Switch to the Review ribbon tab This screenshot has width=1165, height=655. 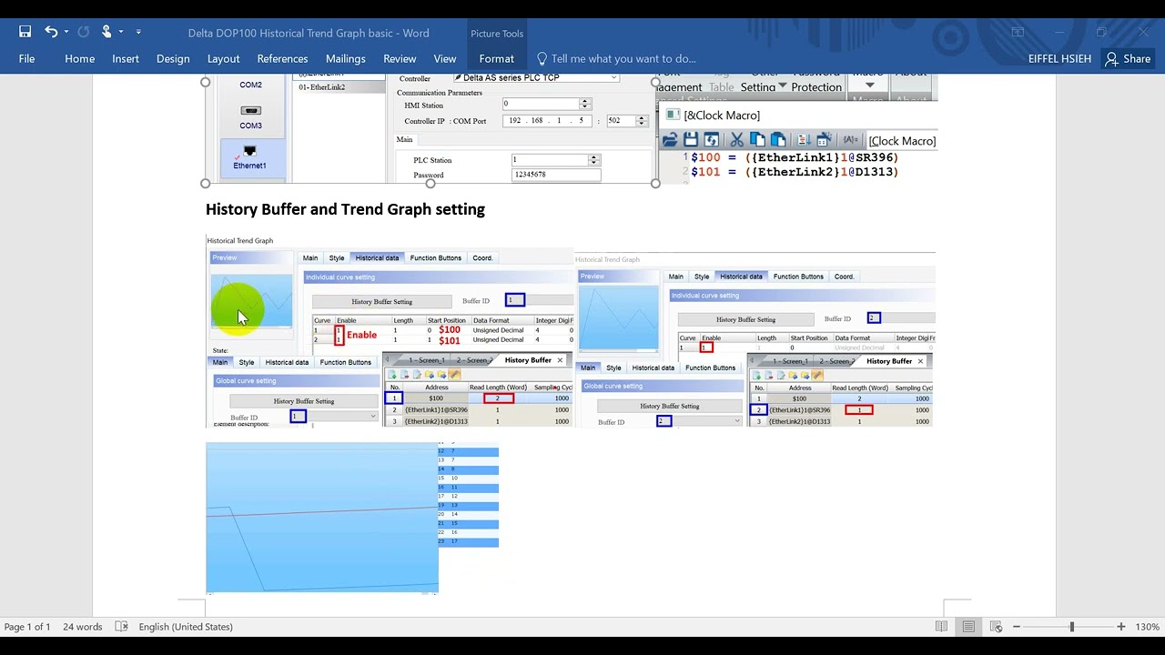pyautogui.click(x=400, y=58)
